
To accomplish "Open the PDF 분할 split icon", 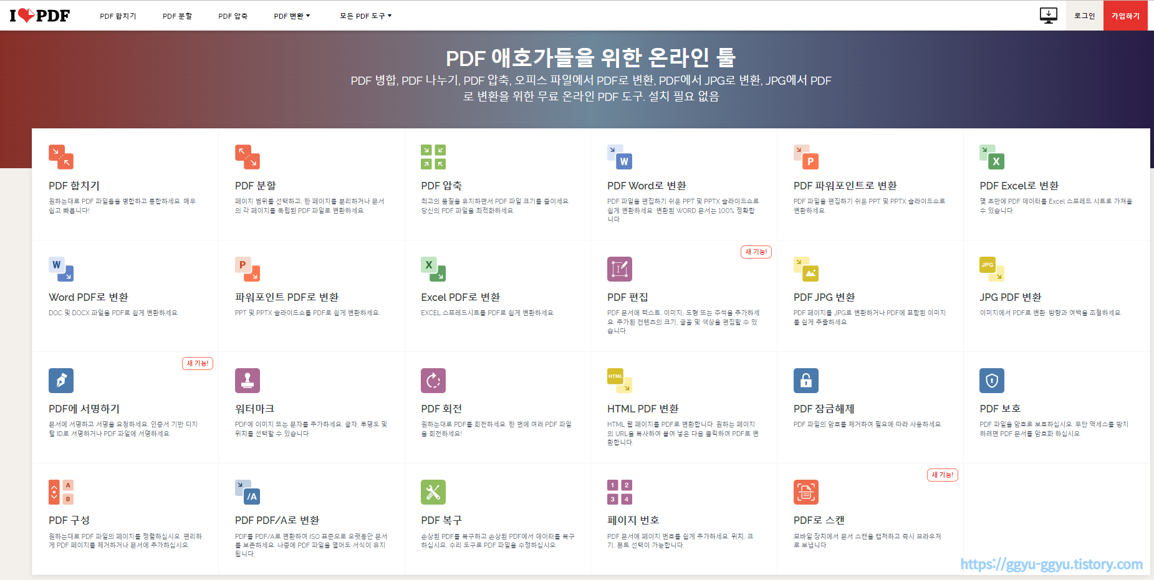I will (248, 157).
